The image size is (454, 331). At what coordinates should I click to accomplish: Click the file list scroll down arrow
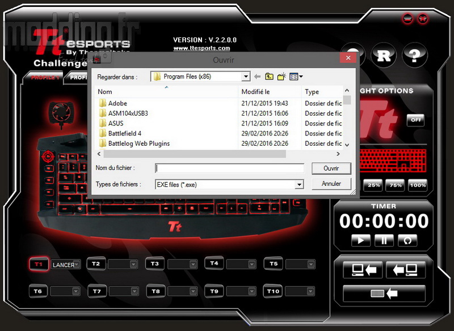[347, 145]
